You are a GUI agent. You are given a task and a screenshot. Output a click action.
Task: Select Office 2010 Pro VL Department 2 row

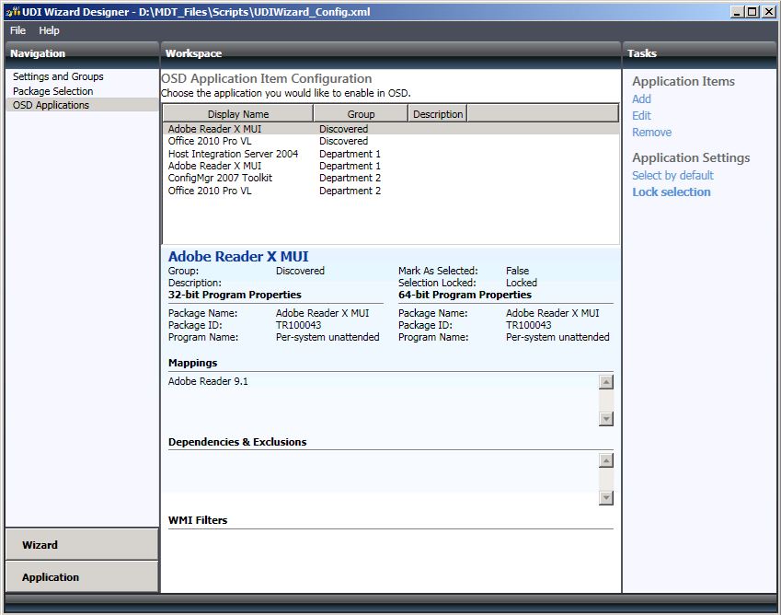391,191
